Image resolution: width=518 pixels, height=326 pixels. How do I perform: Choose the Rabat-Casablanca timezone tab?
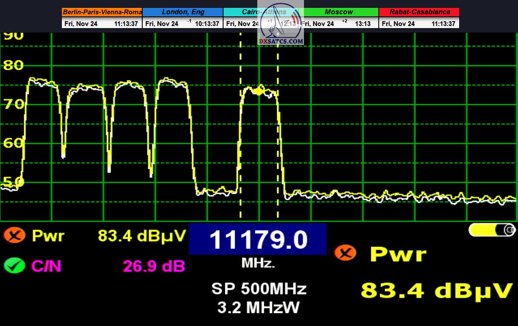coord(419,12)
